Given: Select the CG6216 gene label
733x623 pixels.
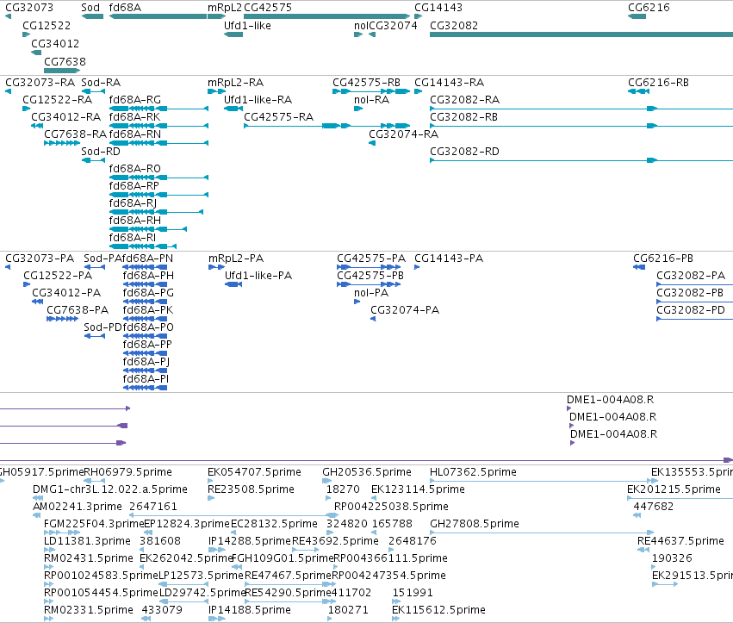Looking at the screenshot, I should click(x=649, y=8).
